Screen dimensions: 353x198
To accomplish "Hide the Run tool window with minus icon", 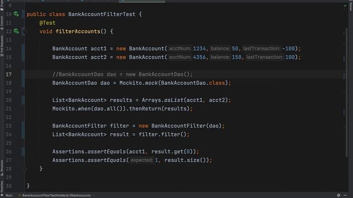I will 345,195.
